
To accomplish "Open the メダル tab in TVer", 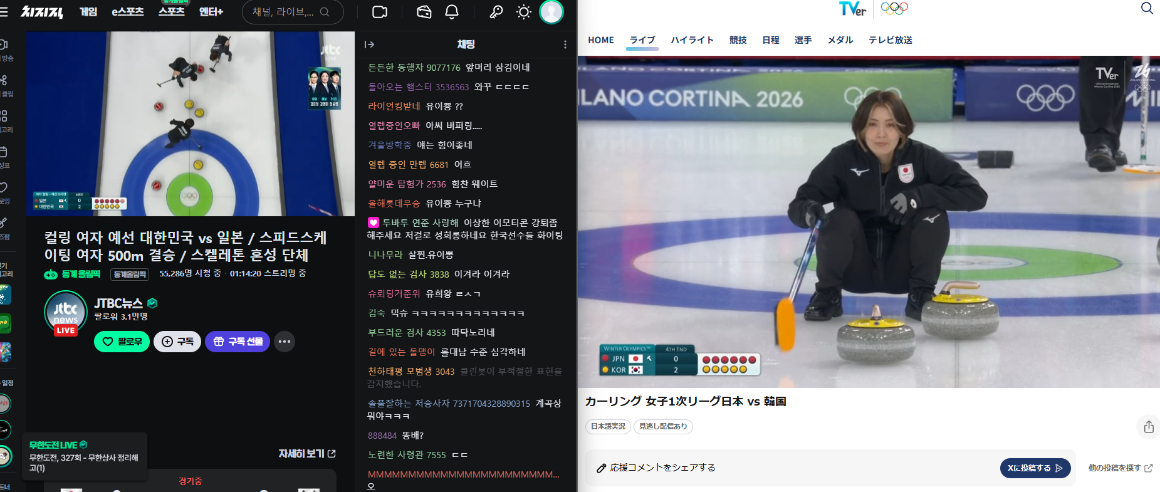I will tap(840, 40).
